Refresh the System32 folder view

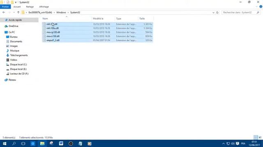point(217,13)
